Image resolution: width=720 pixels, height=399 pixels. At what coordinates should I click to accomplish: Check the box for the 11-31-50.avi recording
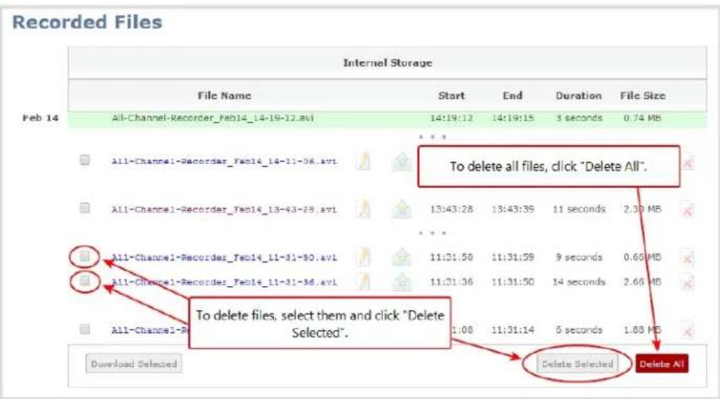85,256
